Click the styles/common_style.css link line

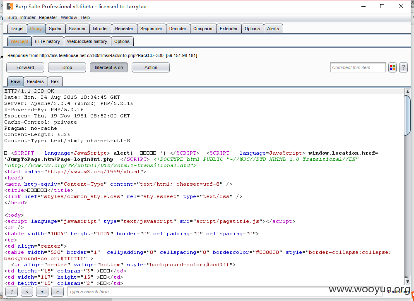point(123,197)
